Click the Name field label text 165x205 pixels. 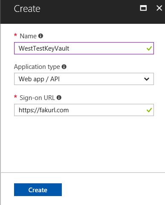coord(28,36)
